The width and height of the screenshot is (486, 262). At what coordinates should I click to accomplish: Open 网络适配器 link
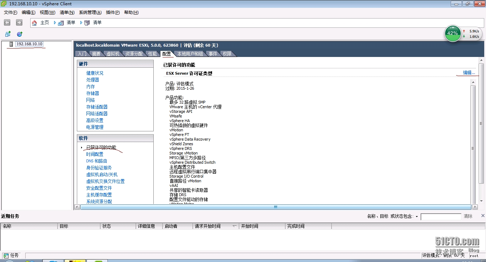tap(97, 114)
